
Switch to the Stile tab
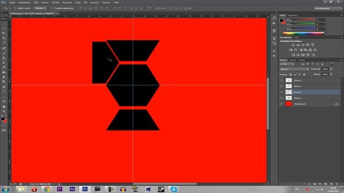point(296,38)
